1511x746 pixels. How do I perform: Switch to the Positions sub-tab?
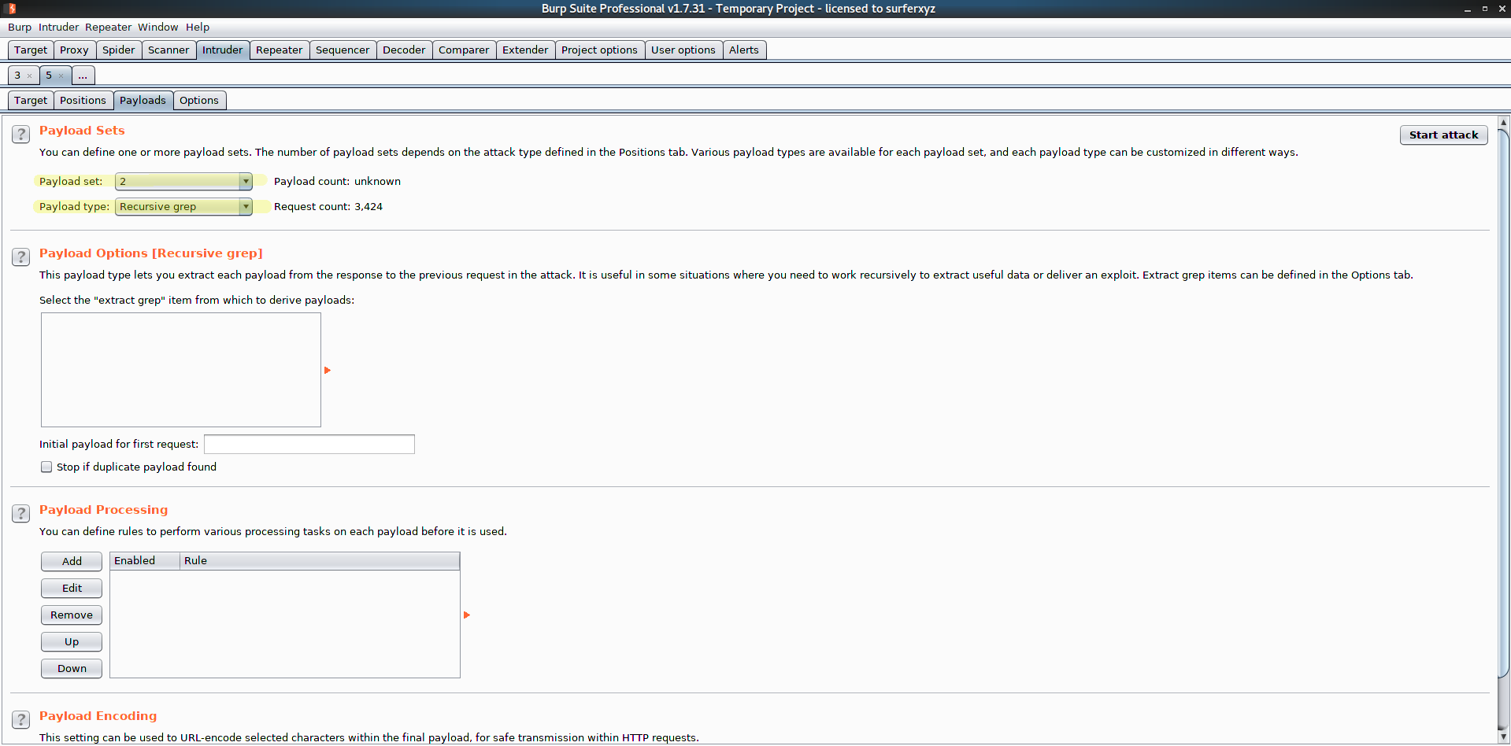(83, 100)
